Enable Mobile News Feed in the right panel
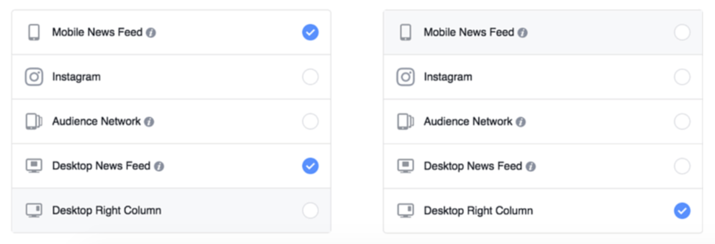Screen dimensions: 715x244 (682, 32)
